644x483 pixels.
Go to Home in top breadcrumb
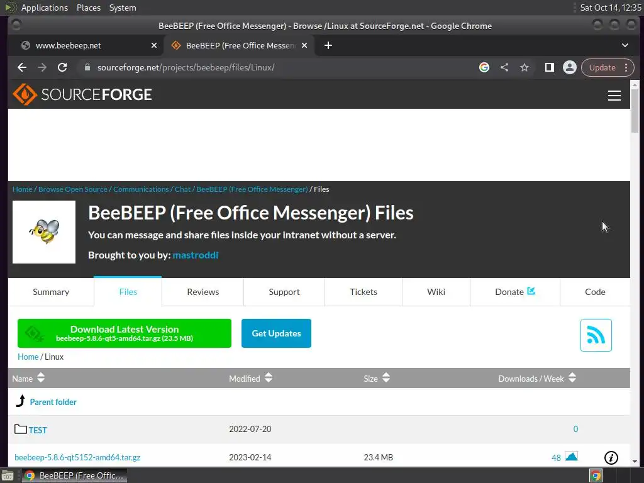(22, 189)
